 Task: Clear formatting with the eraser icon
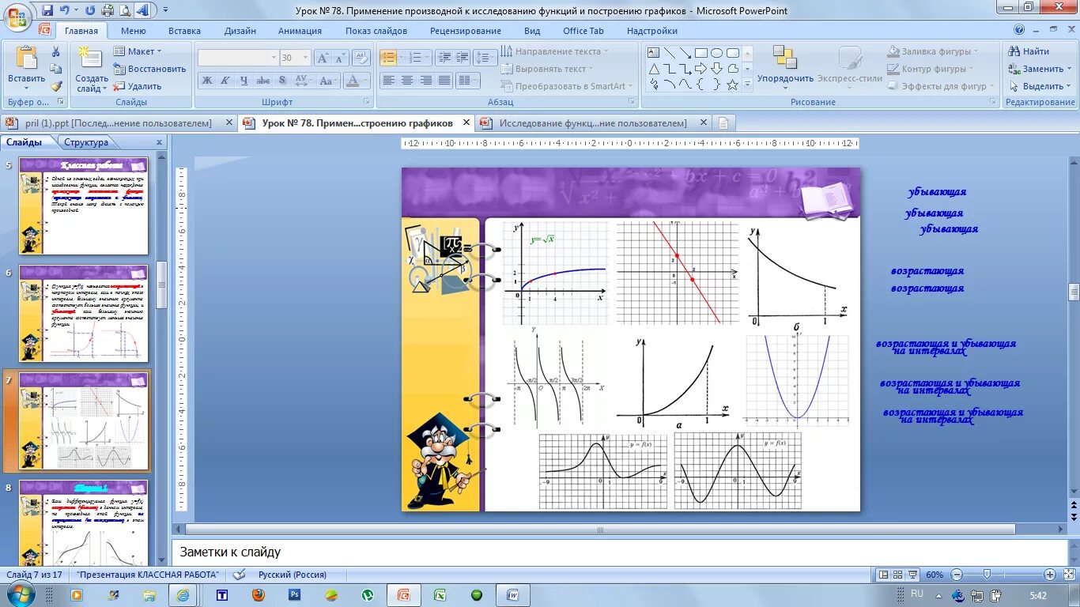tap(362, 58)
